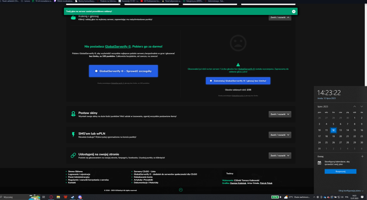Open the 'Administracja' bookmark
Image resolution: width=367 pixels, height=200 pixels.
click(x=214, y=1)
